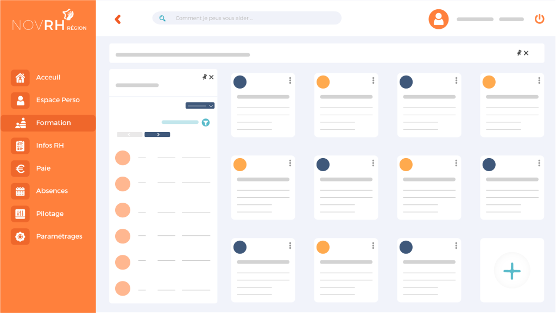This screenshot has height=313, width=556.
Task: Click the teal filter funnel icon
Action: click(x=206, y=123)
